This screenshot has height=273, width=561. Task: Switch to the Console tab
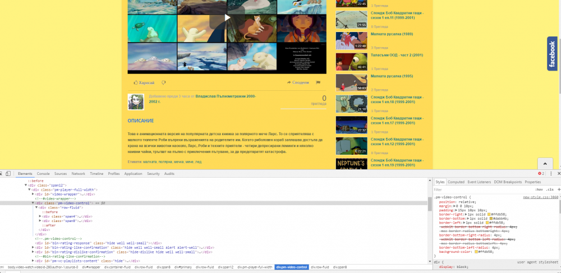pyautogui.click(x=43, y=174)
